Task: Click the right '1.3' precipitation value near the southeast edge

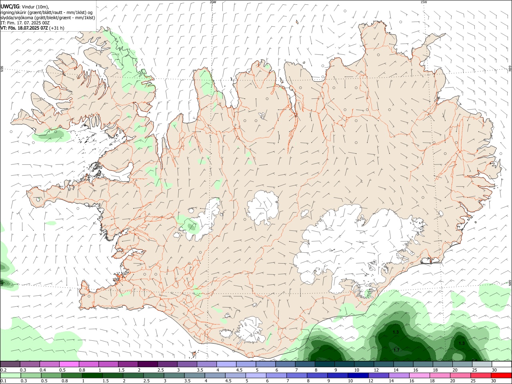Action: pos(462,343)
